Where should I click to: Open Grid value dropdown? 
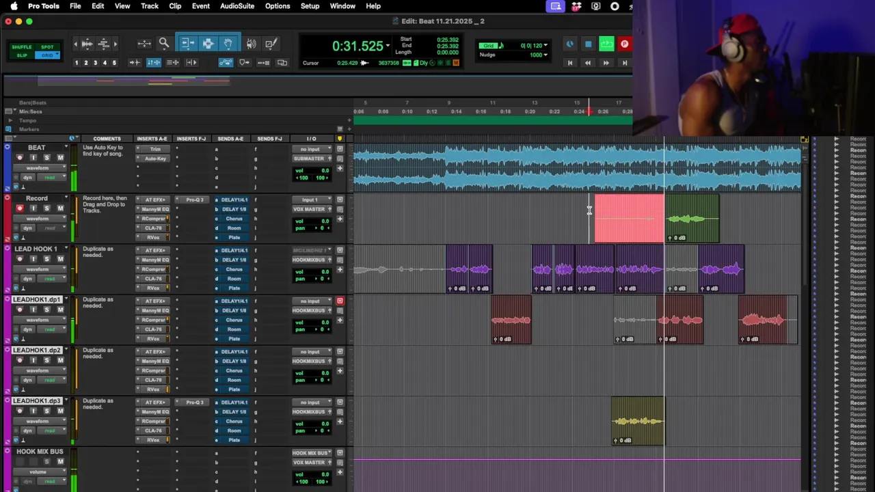click(545, 46)
